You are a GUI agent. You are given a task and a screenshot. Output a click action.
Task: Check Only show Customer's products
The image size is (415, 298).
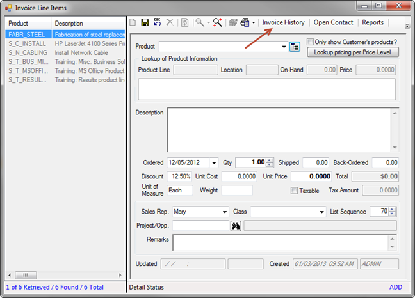point(310,42)
